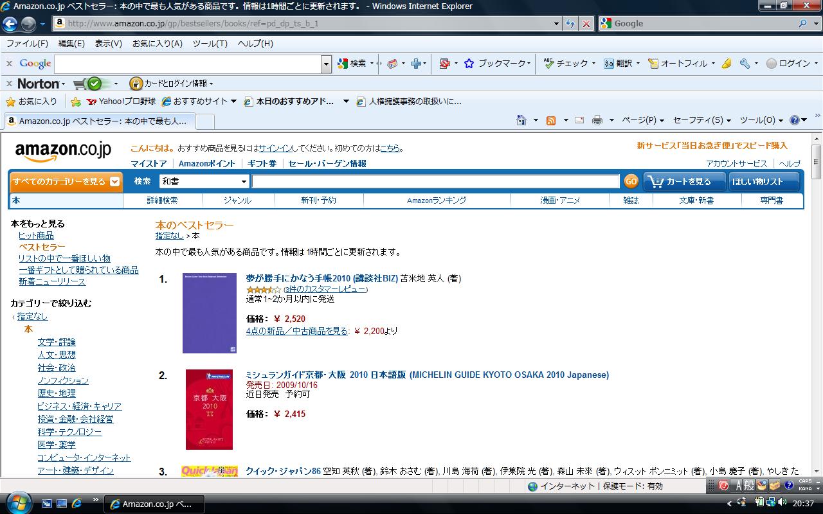The width and height of the screenshot is (823, 514).
Task: Open the Google toolbar search box dropdown
Action: click(x=327, y=64)
